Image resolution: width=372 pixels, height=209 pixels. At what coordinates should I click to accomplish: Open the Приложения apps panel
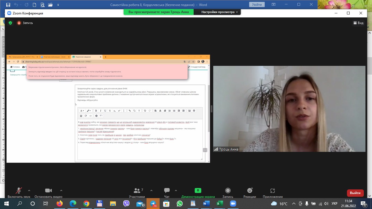273,191
